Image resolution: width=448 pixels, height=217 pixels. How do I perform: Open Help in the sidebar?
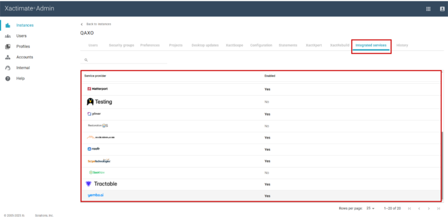(x=20, y=79)
